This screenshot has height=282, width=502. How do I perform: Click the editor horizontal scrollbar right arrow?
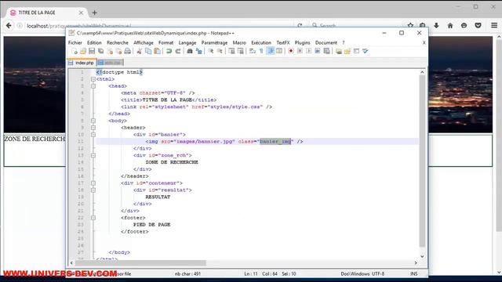click(x=416, y=263)
